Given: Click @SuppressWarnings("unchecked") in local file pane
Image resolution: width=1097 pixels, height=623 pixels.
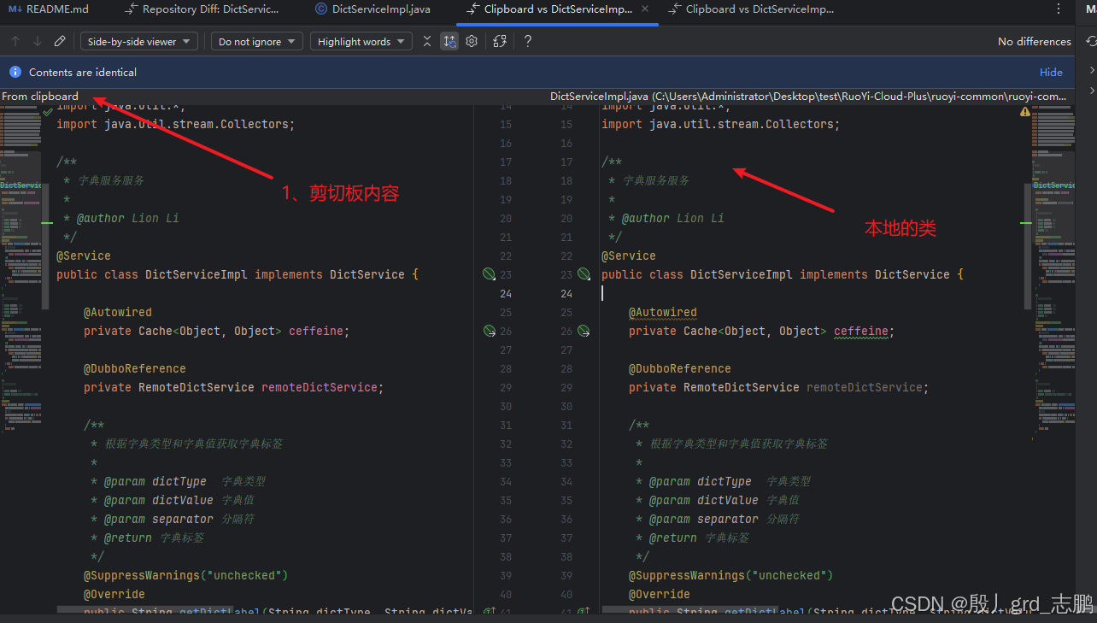Looking at the screenshot, I should coord(731,575).
